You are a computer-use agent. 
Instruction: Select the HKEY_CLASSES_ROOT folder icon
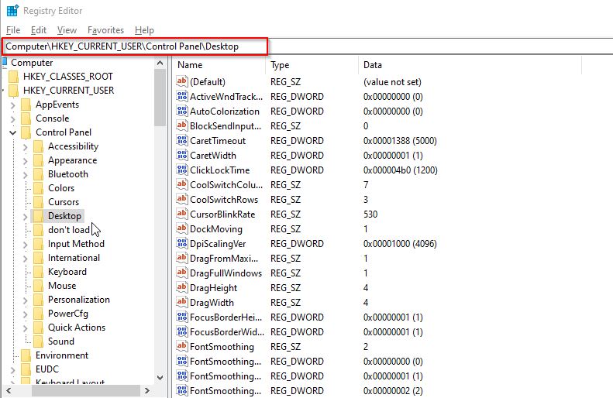tap(13, 77)
